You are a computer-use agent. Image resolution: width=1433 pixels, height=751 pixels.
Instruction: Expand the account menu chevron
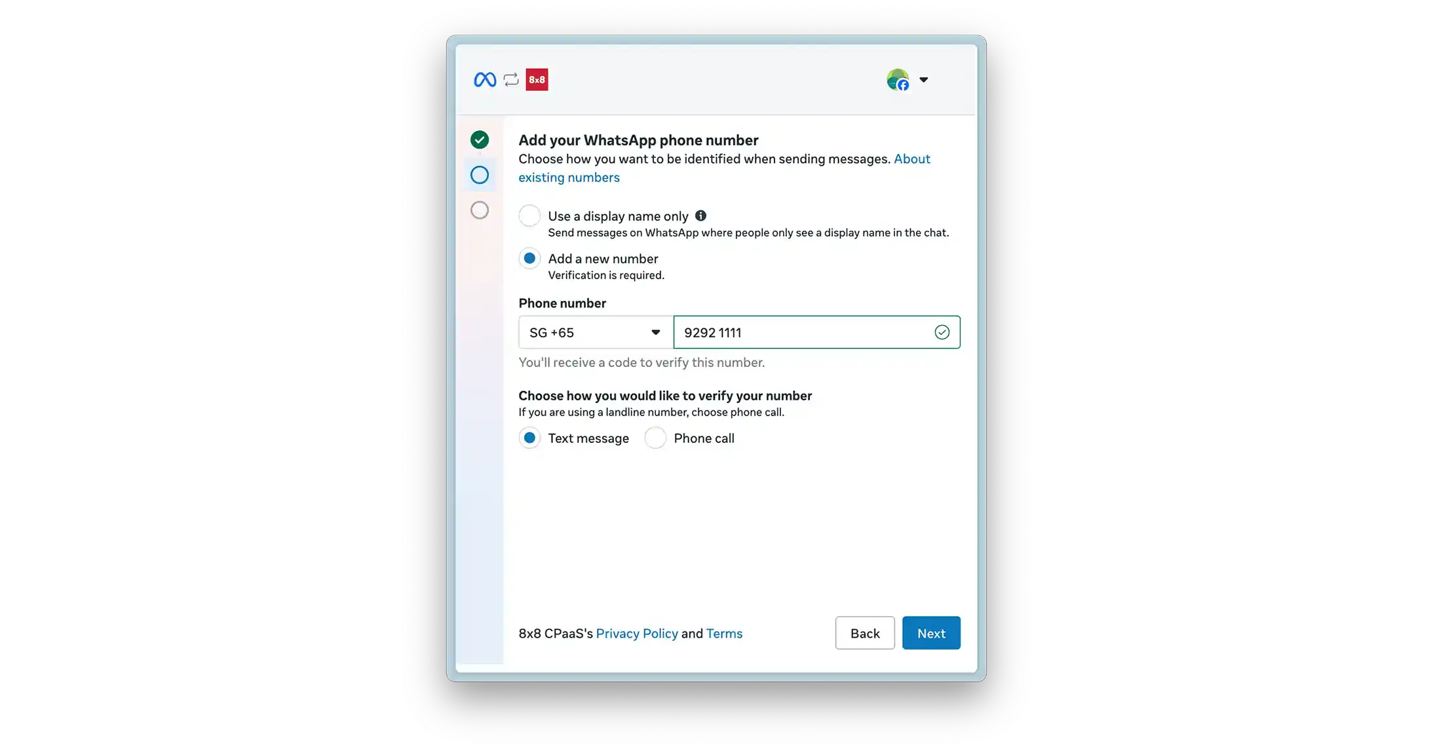point(924,79)
